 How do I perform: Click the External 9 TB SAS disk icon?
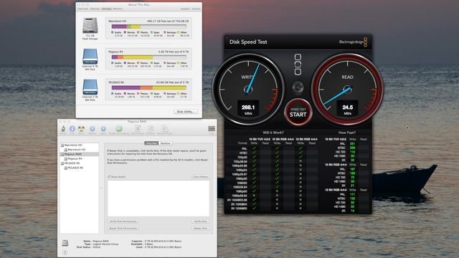point(90,57)
